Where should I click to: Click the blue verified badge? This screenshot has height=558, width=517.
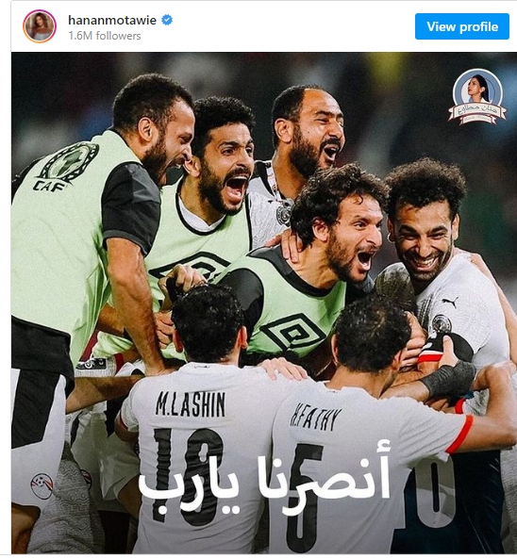167,20
